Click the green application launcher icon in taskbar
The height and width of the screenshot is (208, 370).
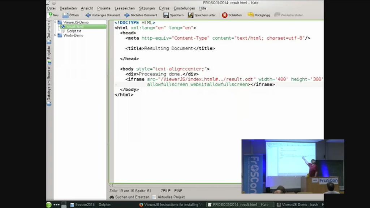coord(49,205)
